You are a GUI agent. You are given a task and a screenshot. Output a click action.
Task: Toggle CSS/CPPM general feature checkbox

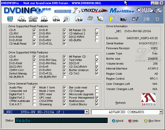[x=64, y=101]
